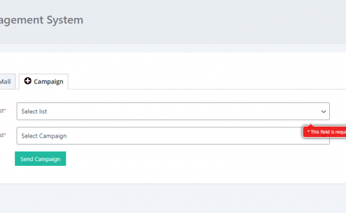This screenshot has height=213, width=346.
Task: Click empty white panel area below Send Campaign
Action: pos(173,174)
